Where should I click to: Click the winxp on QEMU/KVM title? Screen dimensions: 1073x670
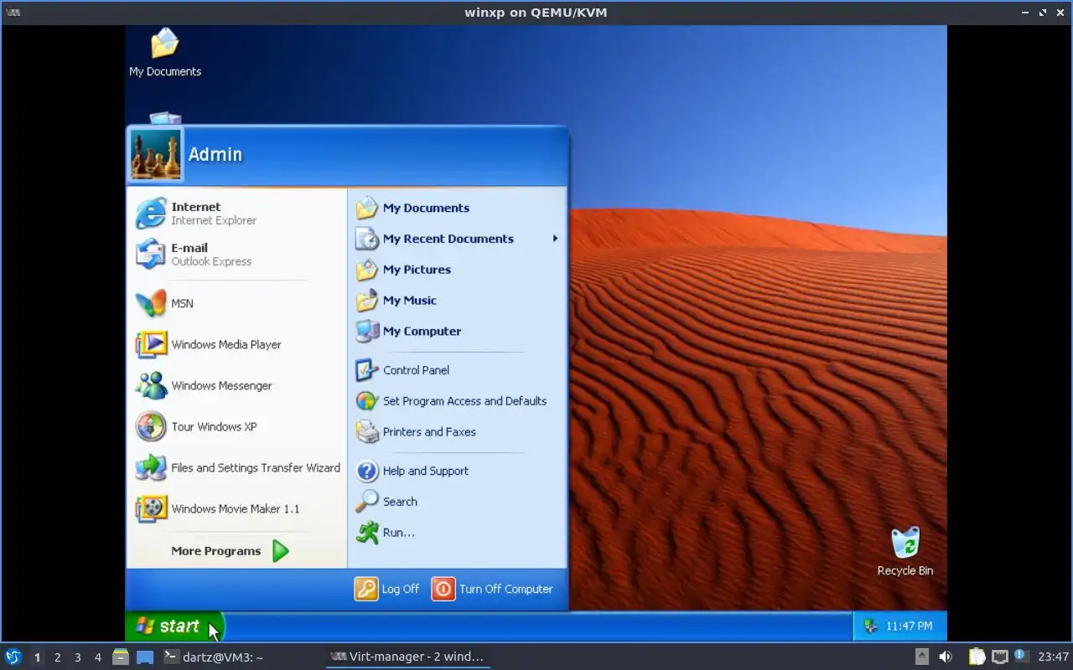[536, 13]
